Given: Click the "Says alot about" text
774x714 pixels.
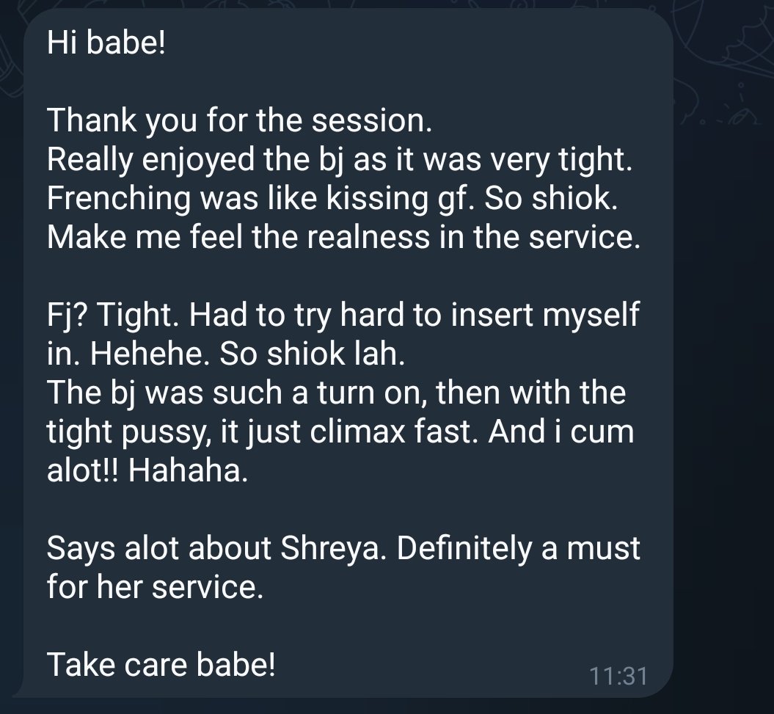Looking at the screenshot, I should pos(159,549).
